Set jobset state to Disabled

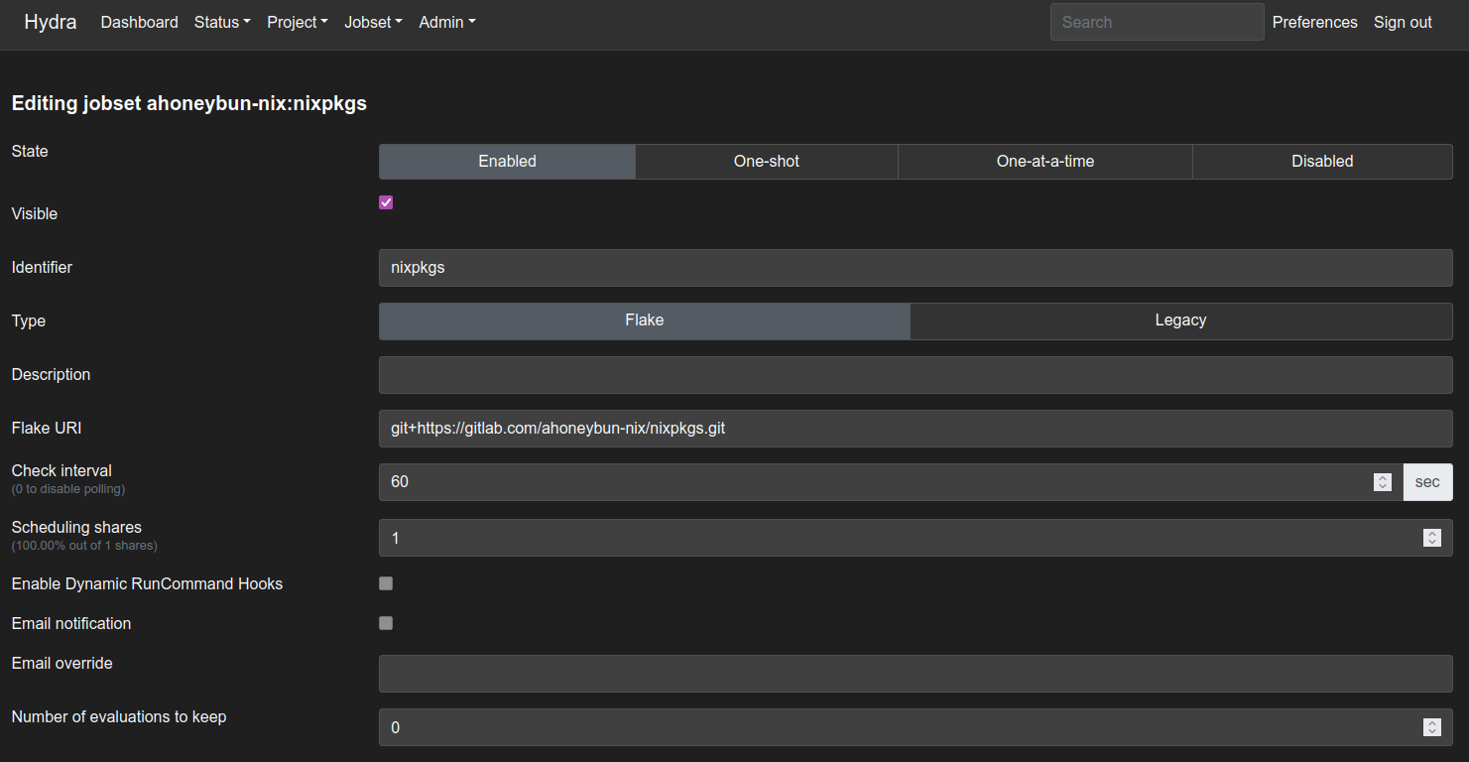point(1322,161)
